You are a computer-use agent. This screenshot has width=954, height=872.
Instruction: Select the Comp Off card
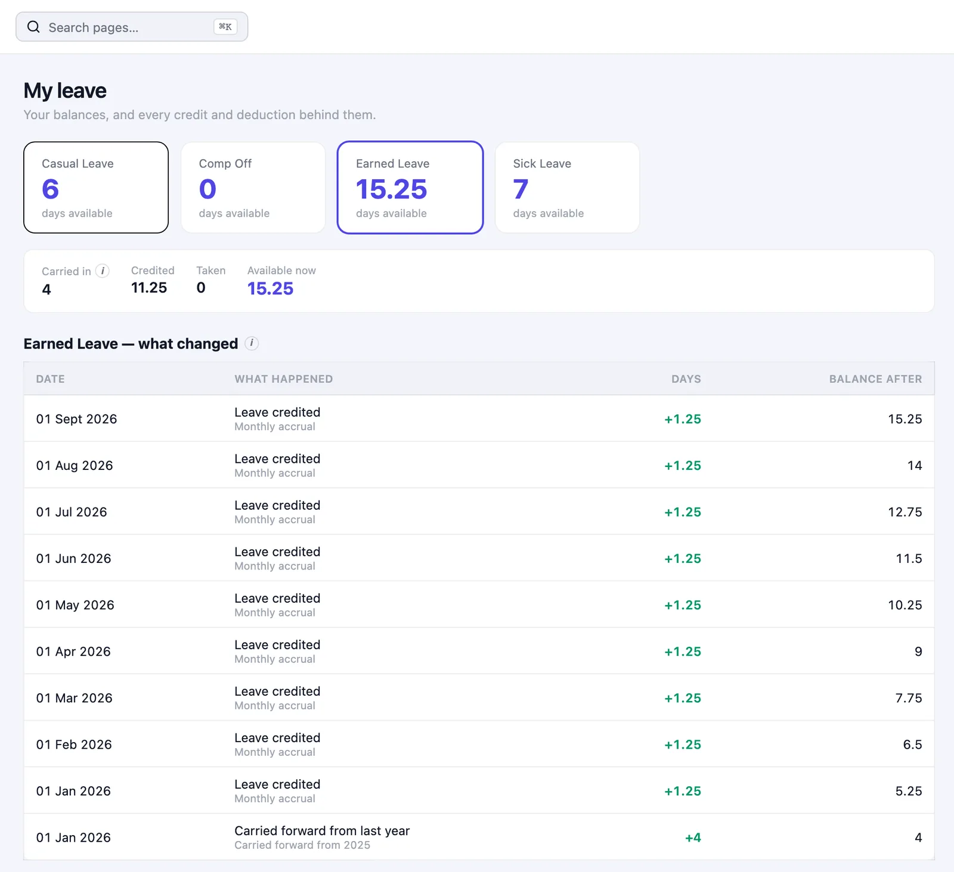253,188
